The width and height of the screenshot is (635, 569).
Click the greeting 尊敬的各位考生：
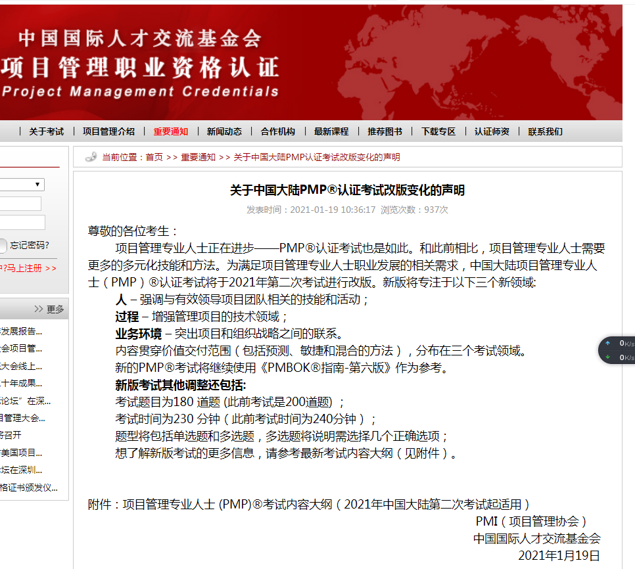click(x=133, y=231)
